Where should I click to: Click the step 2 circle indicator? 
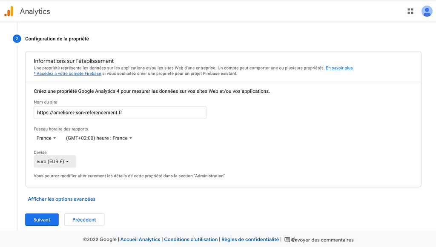17,39
